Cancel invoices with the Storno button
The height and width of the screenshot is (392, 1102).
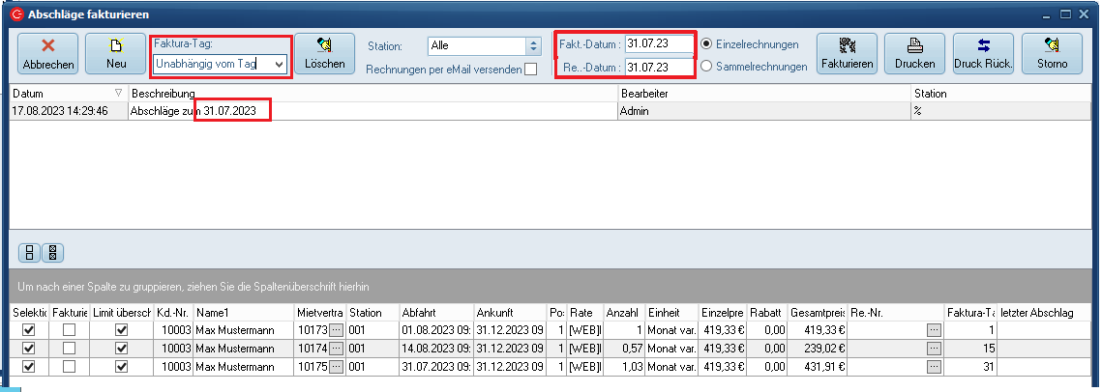(1051, 53)
